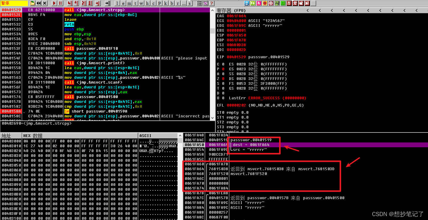Open the Windows list with the w button
This screenshot has width=428, height=220.
pyautogui.click(x=141, y=3)
